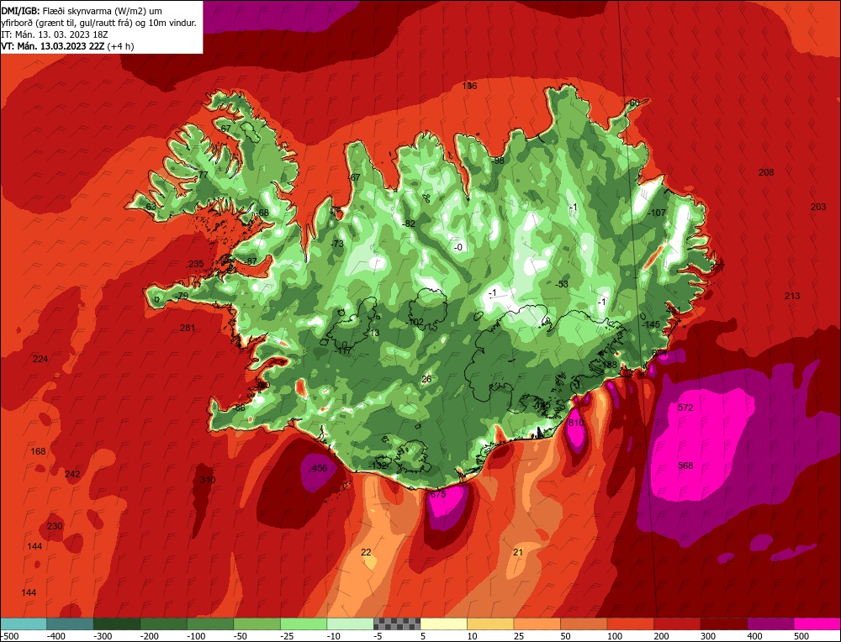Viewport: 841px width, 642px height.
Task: Click the -53 value in the highlands
Action: [x=561, y=284]
